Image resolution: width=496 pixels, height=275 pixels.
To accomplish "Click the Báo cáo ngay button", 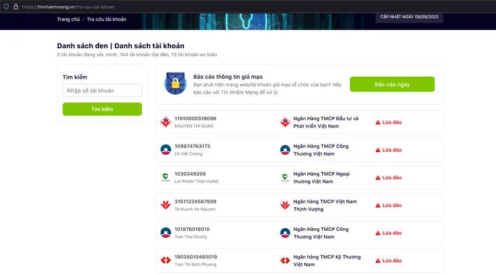I will (x=392, y=84).
